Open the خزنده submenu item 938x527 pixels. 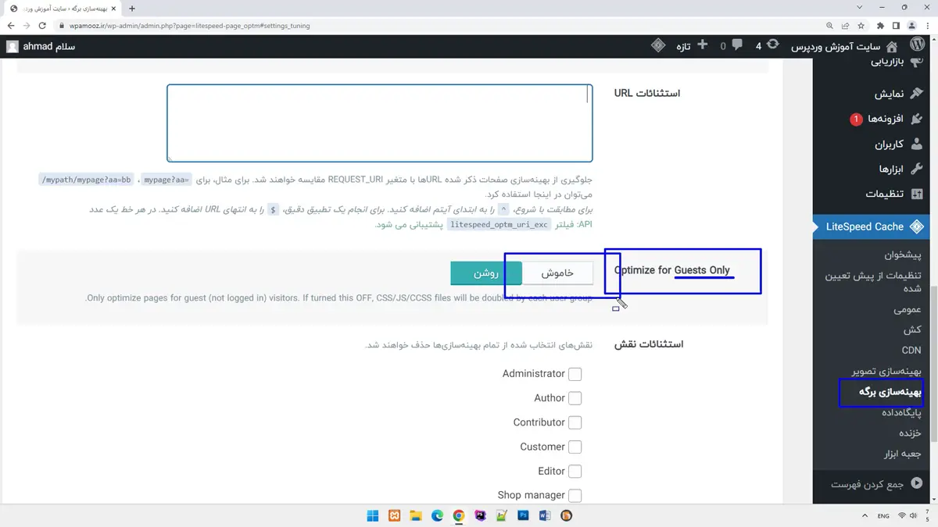pyautogui.click(x=910, y=433)
